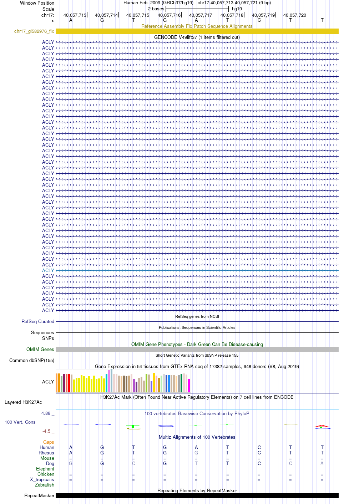This screenshot has width=339, height=504.
Task: Click the SNPs track label
Action: pos(48,338)
